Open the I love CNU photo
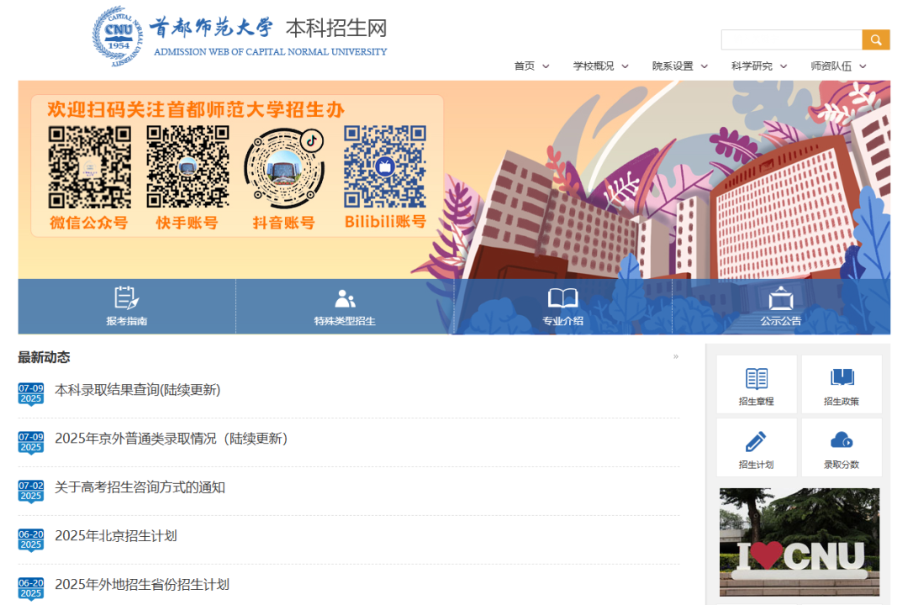 [800, 542]
